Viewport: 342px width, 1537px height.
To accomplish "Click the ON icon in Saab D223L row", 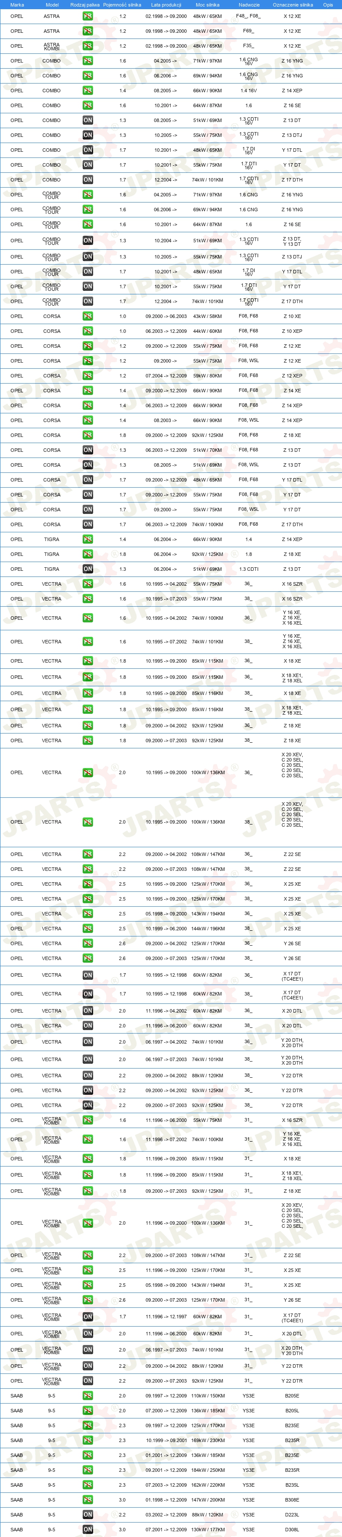I will (88, 1514).
